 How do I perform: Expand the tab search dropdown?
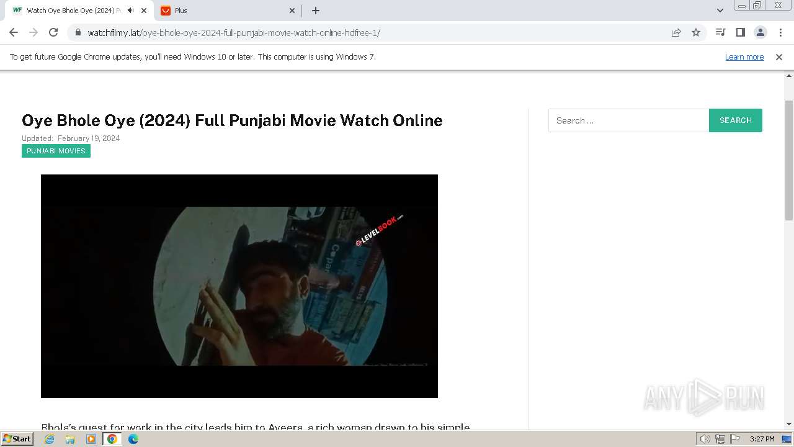pyautogui.click(x=720, y=11)
